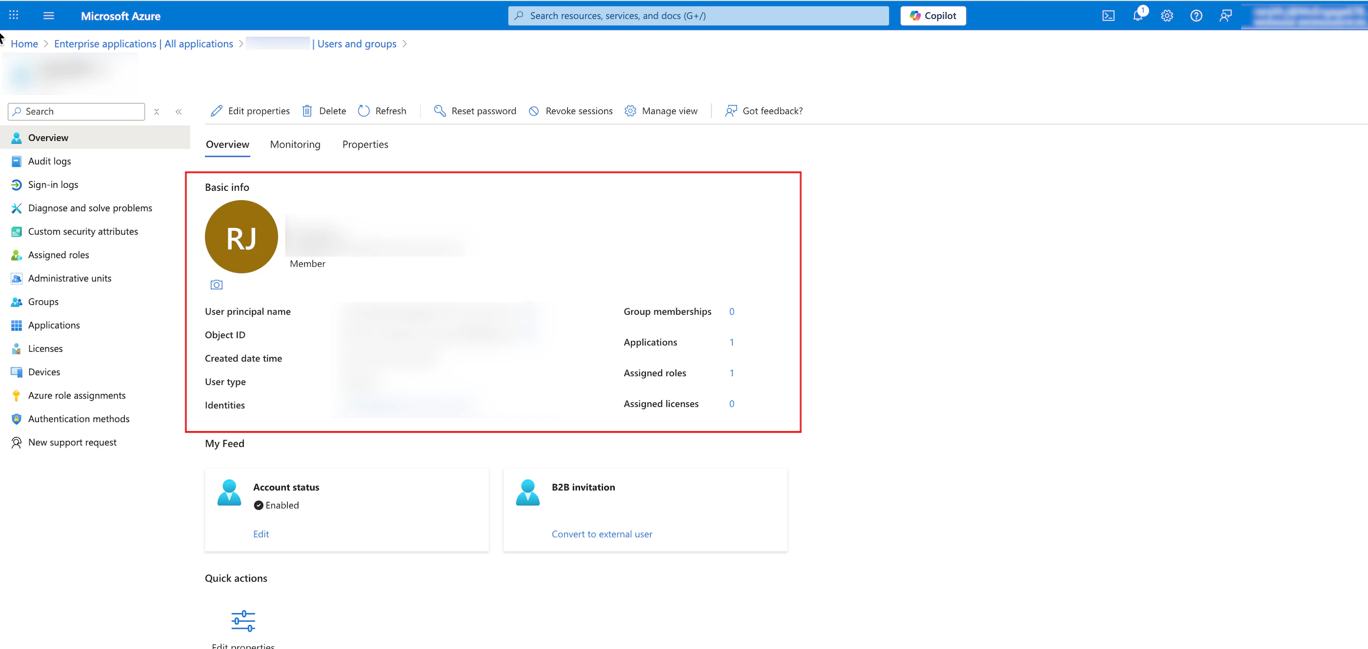Screen dimensions: 1368x649
Task: Open the Azure portal hamburger menu
Action: point(49,15)
